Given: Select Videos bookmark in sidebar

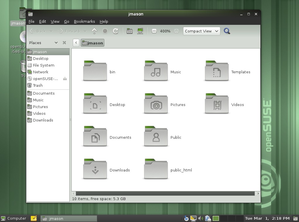Looking at the screenshot, I should 48,113.
